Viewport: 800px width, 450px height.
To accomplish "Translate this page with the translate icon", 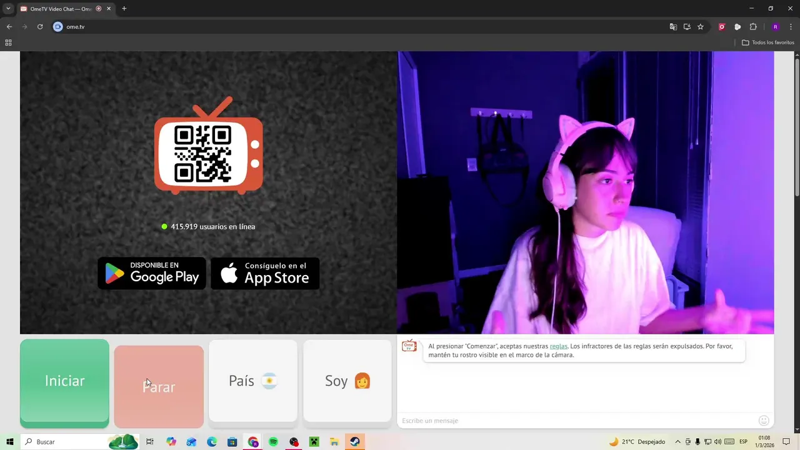I will 673,27.
